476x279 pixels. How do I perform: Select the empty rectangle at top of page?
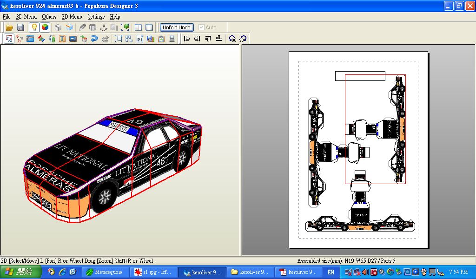point(360,76)
